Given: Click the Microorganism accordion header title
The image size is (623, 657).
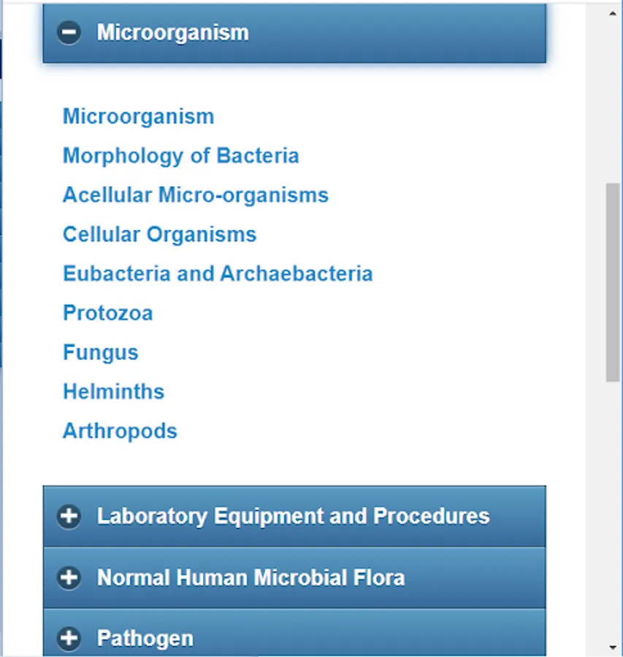Looking at the screenshot, I should point(173,33).
